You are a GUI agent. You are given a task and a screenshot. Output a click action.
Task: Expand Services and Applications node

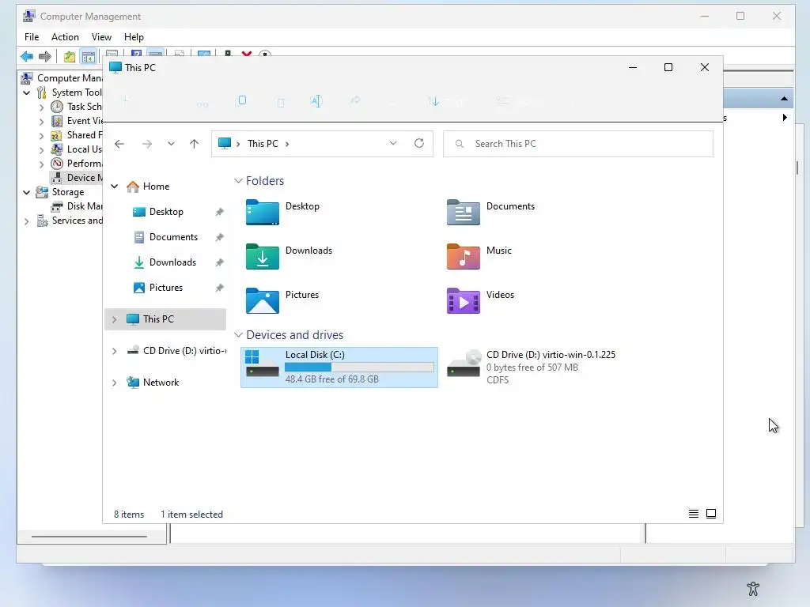coord(26,221)
